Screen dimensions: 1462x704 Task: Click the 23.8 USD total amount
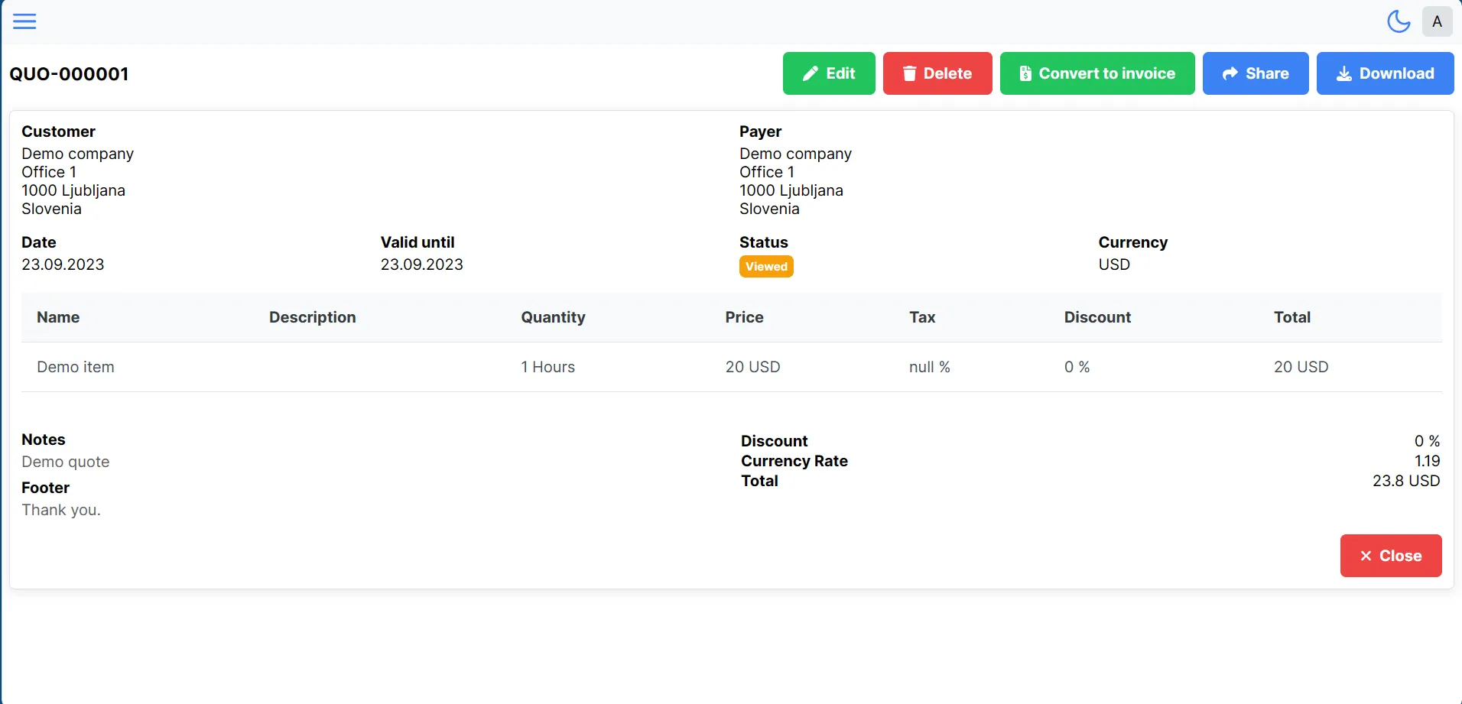point(1405,481)
